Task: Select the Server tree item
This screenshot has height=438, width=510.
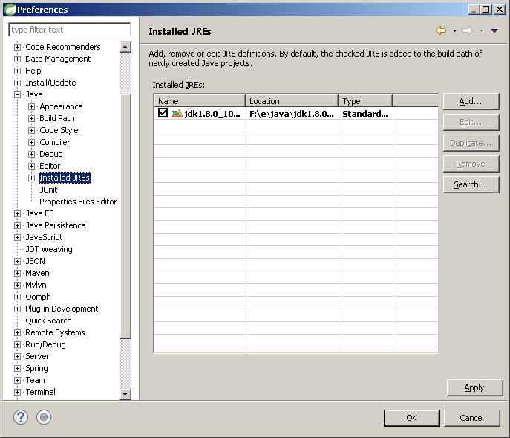Action: point(37,356)
